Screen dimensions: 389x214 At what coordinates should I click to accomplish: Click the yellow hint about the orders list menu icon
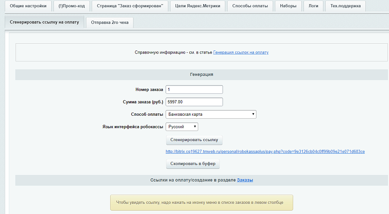point(201,203)
